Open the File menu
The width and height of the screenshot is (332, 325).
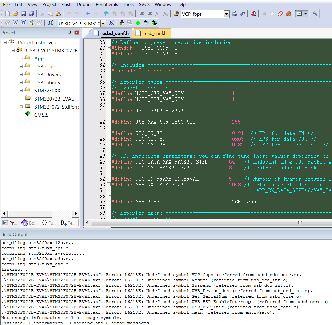click(x=6, y=4)
